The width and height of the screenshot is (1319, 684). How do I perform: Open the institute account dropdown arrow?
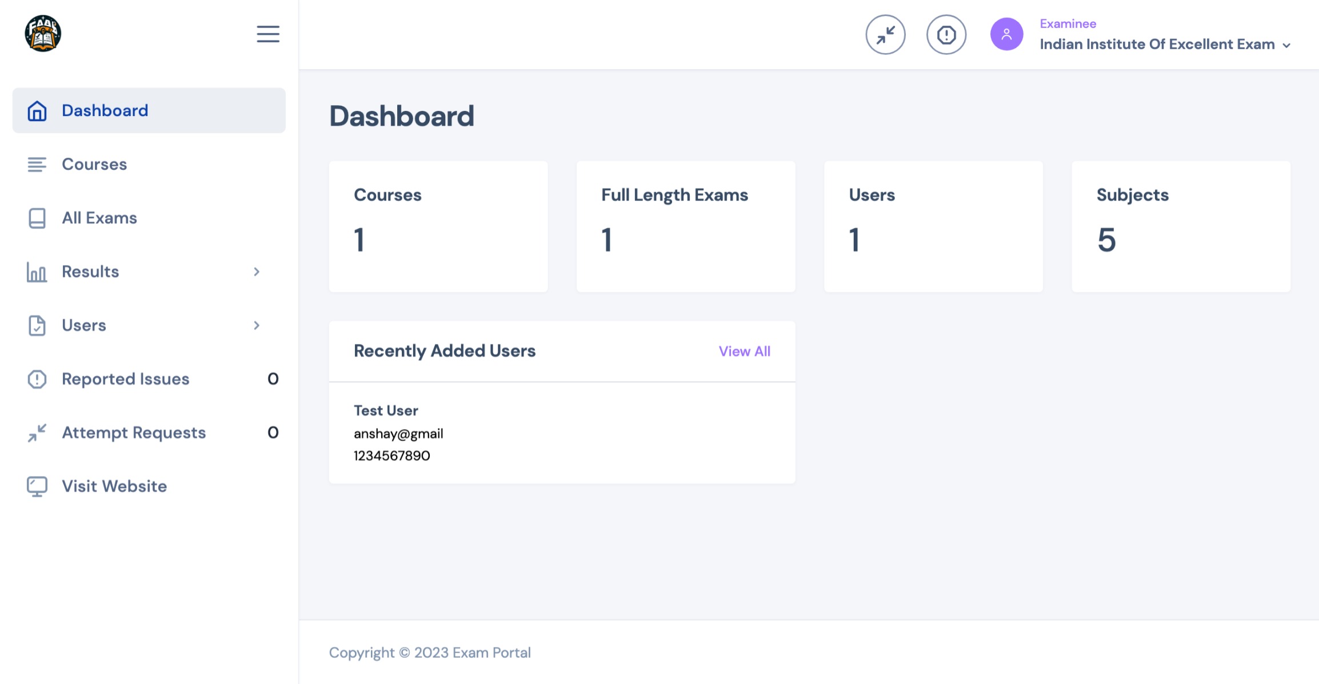1286,46
